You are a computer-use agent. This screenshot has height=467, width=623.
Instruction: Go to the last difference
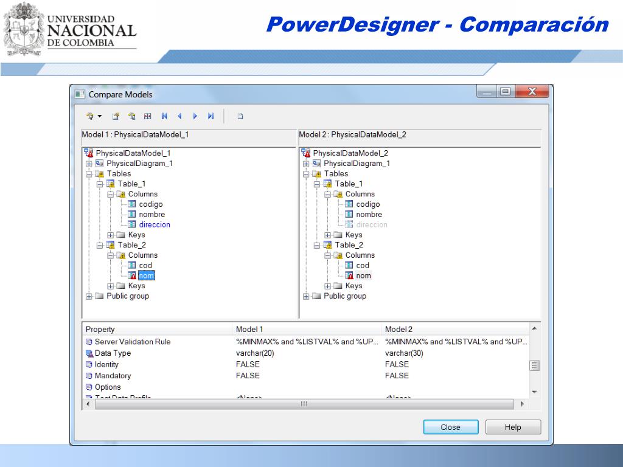pyautogui.click(x=211, y=116)
